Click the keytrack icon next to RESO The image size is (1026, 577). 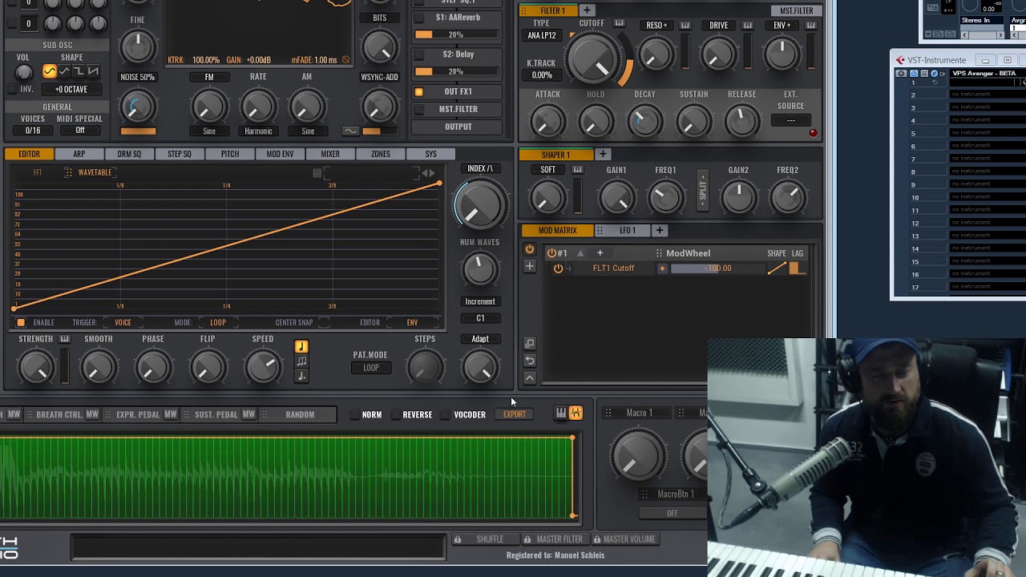tap(685, 26)
